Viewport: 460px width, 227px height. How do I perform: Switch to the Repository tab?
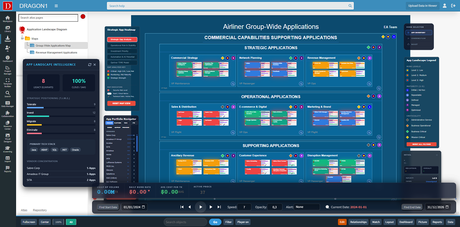[x=39, y=210]
